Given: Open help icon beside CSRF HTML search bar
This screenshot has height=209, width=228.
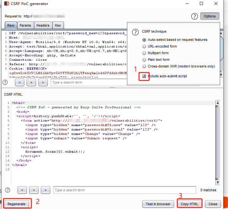Looking at the screenshot, I should coord(8,190).
